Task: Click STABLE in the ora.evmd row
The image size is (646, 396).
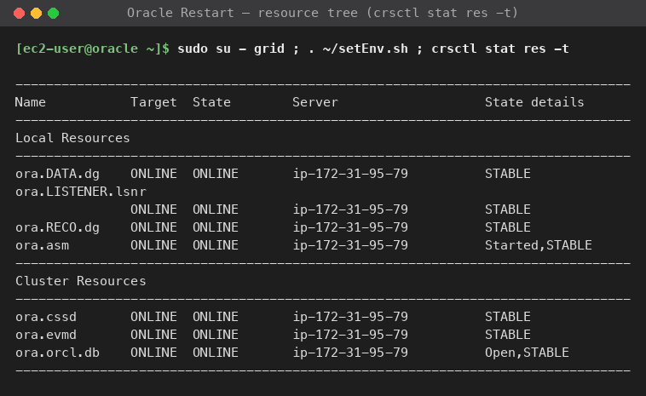Action: coord(508,335)
